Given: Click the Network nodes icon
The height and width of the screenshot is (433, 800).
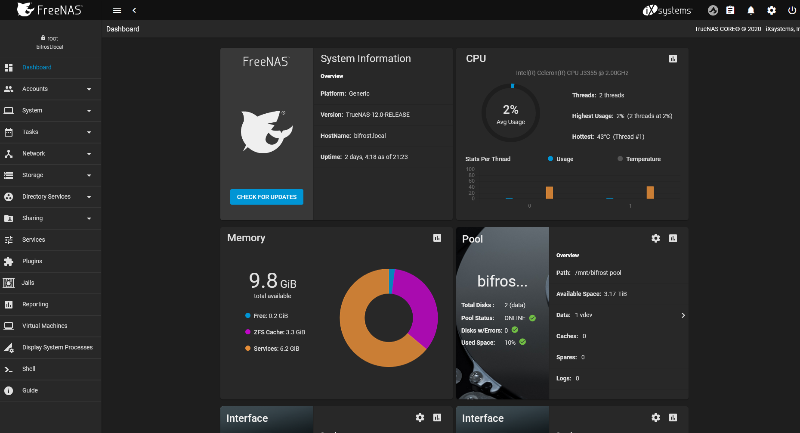Looking at the screenshot, I should pyautogui.click(x=9, y=154).
